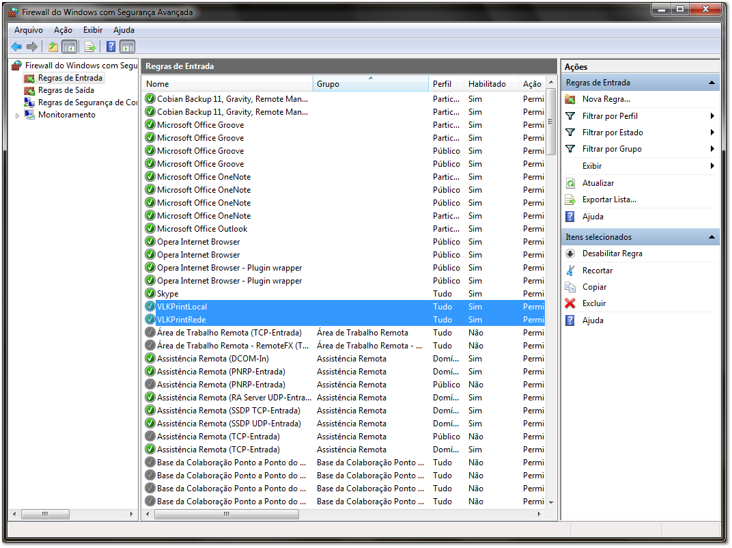Select the VLKPrintRede rule row
Image resolution: width=732 pixels, height=548 pixels.
(x=344, y=320)
